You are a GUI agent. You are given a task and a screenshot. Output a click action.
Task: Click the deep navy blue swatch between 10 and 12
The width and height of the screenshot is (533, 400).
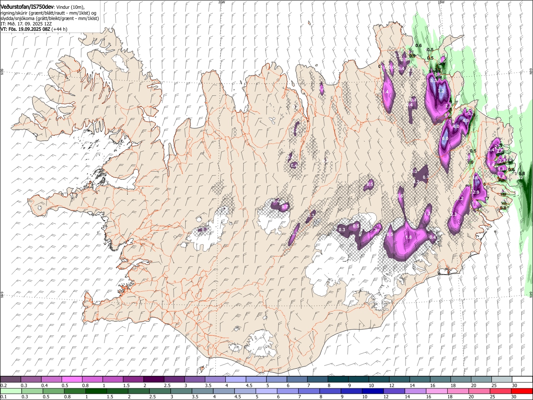pyautogui.click(x=372, y=391)
